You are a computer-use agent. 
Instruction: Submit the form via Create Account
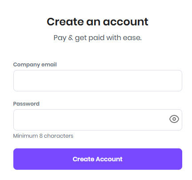point(98,159)
